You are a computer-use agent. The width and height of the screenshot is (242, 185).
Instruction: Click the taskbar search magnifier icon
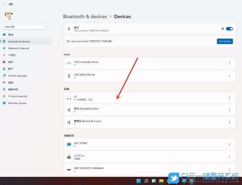coord(146,181)
